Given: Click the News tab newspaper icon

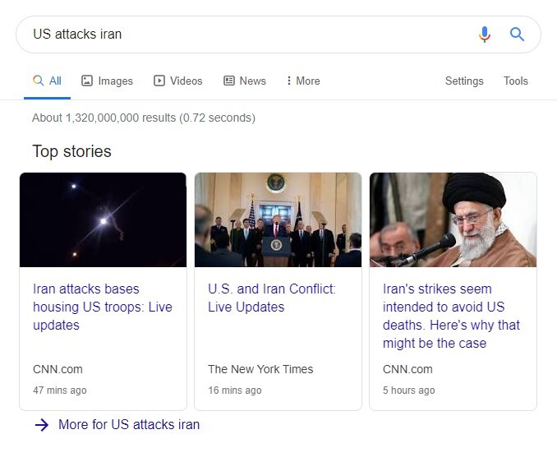Looking at the screenshot, I should coord(229,81).
